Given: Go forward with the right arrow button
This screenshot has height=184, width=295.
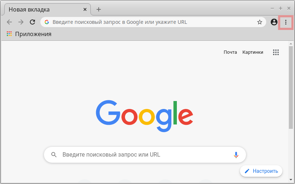Looking at the screenshot, I should (21, 22).
